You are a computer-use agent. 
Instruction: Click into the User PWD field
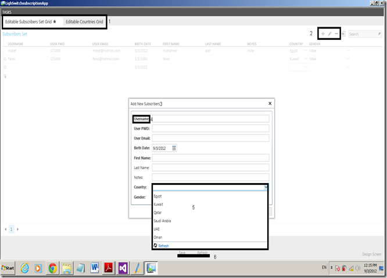click(x=210, y=128)
